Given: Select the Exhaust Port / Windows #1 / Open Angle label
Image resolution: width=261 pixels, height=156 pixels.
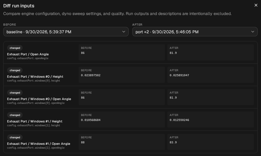Looking at the screenshot, I should [39, 144].
